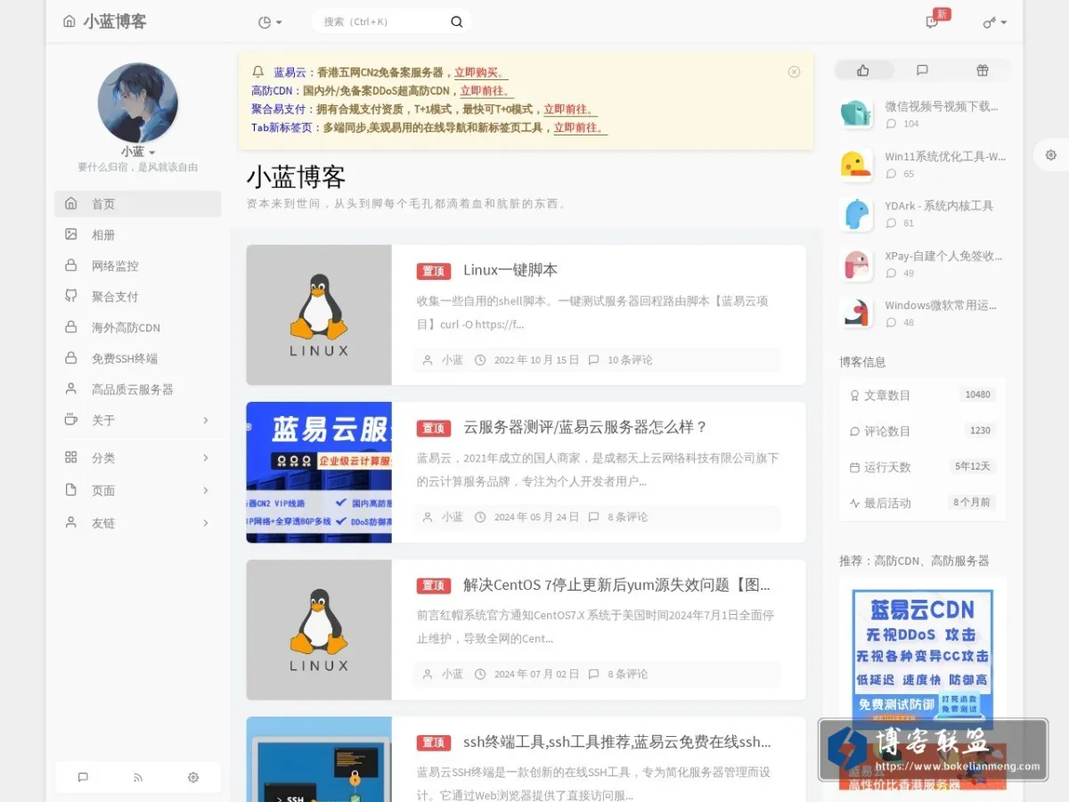Viewport: 1069px width, 802px height.
Task: Click 立即前往 link on Tab新标签页 line
Action: pos(580,127)
